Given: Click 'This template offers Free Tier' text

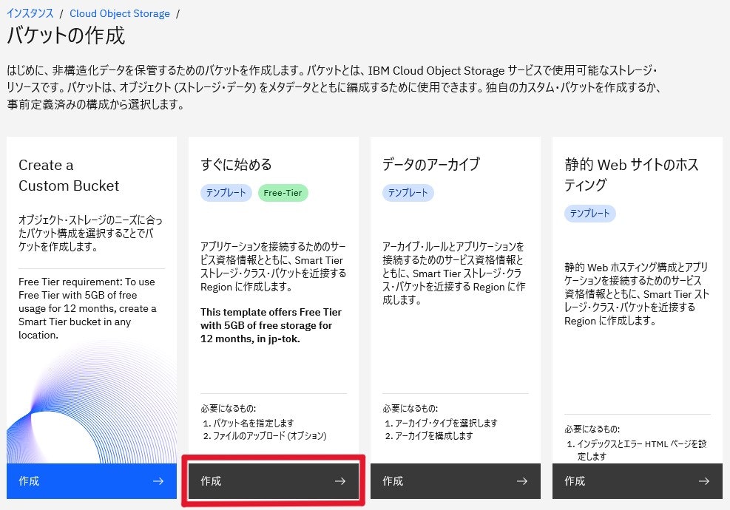Looking at the screenshot, I should (271, 325).
